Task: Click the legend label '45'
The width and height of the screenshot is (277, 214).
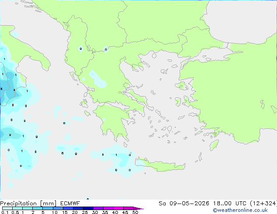Action: pyautogui.click(x=125, y=212)
